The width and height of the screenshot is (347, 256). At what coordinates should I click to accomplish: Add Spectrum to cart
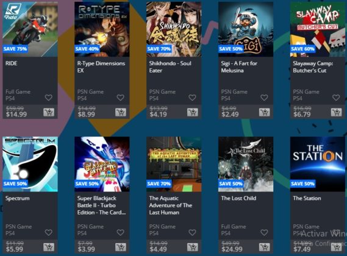click(49, 247)
